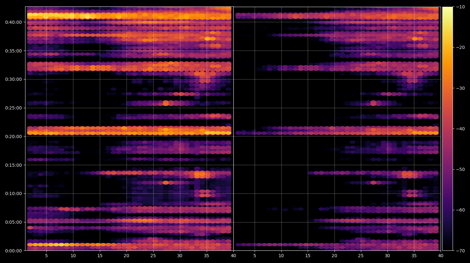Select the '40' x-axis label of right plot
This screenshot has height=263, width=470.
pyautogui.click(x=441, y=256)
